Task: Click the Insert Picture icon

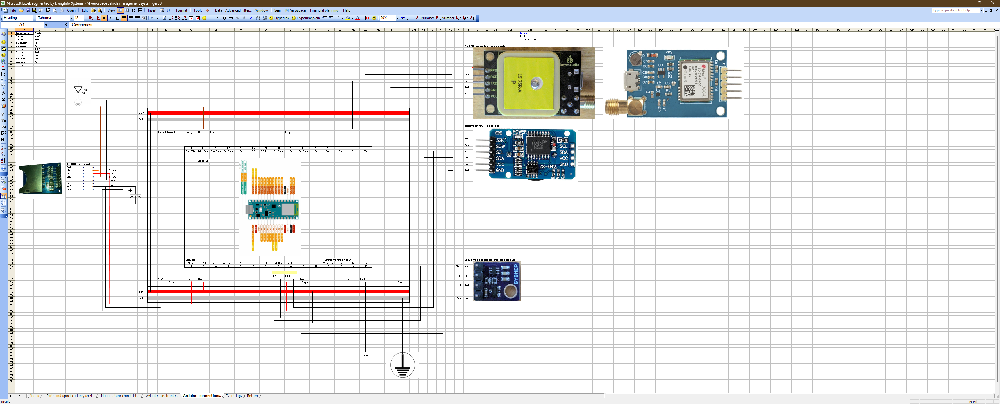Action: [x=162, y=10]
